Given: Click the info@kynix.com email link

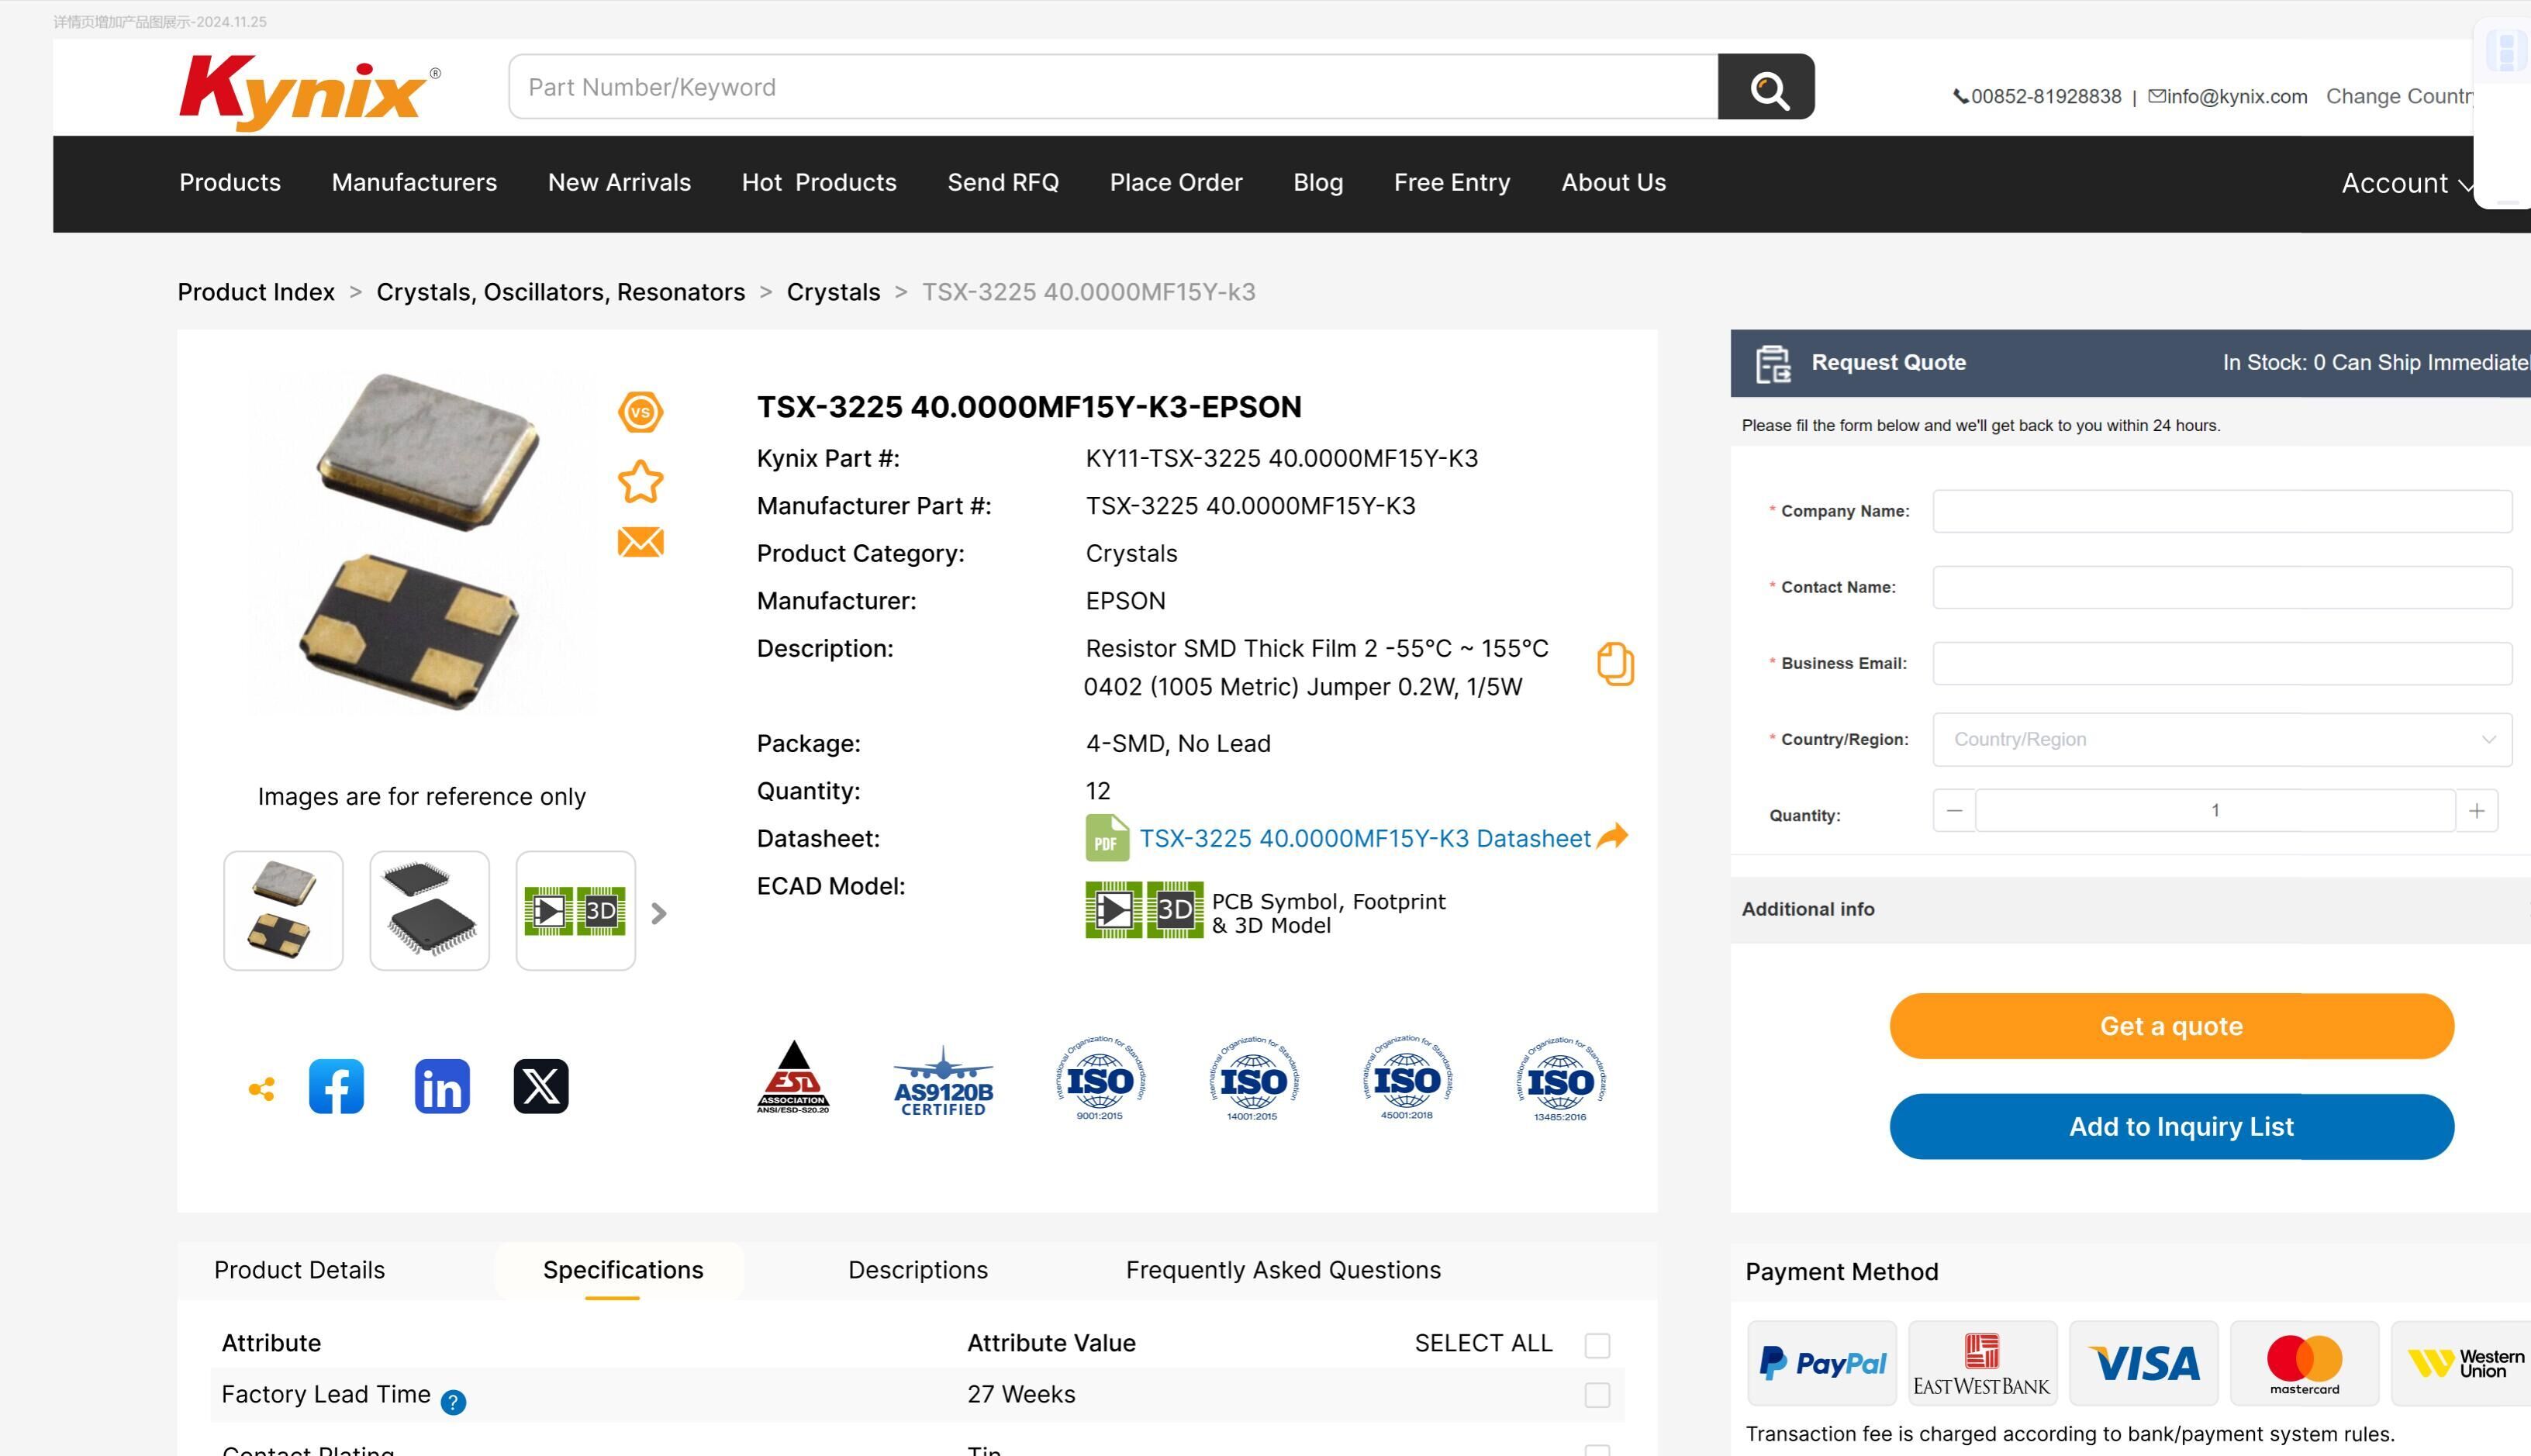Looking at the screenshot, I should click(x=2228, y=96).
